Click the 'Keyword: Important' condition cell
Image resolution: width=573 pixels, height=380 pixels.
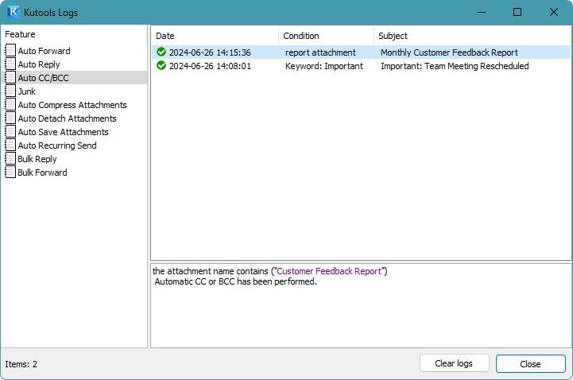click(324, 66)
